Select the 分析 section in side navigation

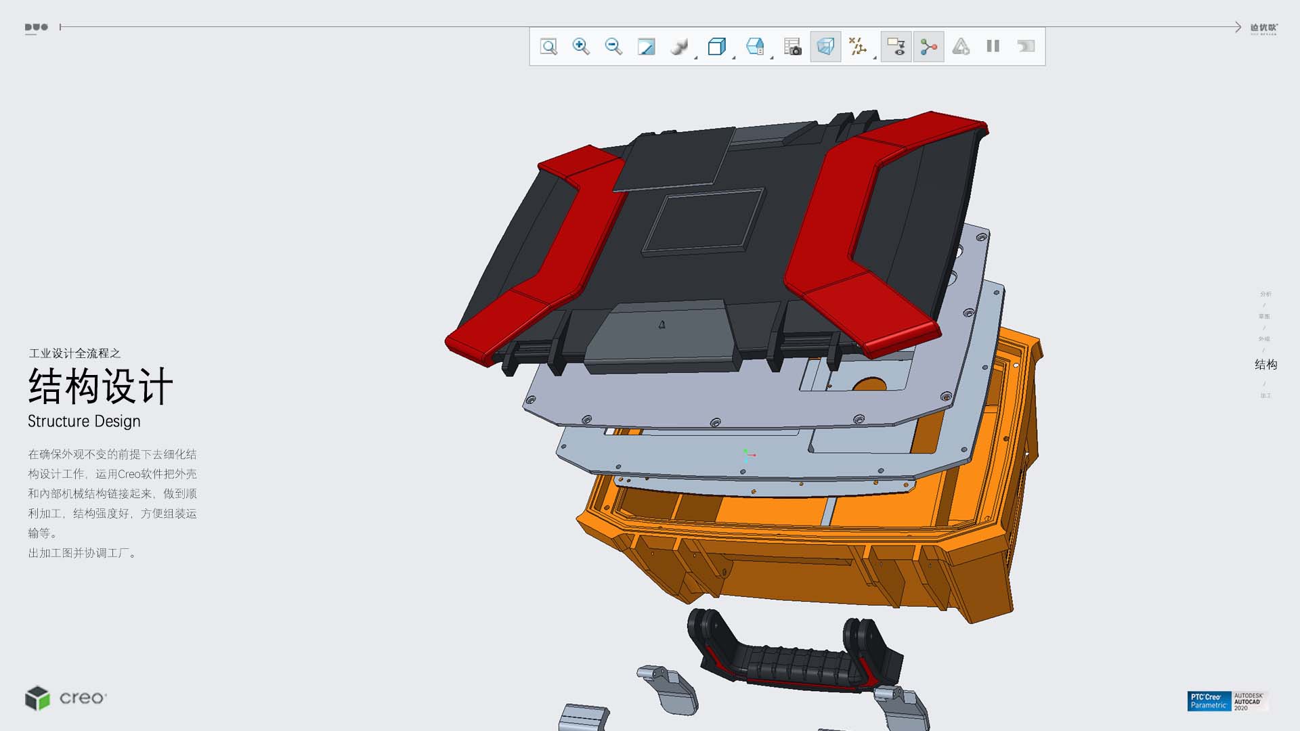pyautogui.click(x=1265, y=294)
